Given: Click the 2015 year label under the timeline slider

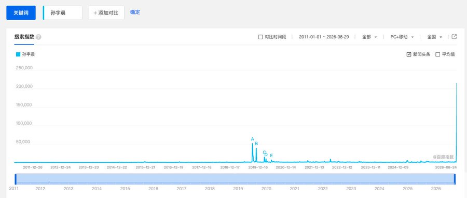Looking at the screenshot, I should coord(125,189).
